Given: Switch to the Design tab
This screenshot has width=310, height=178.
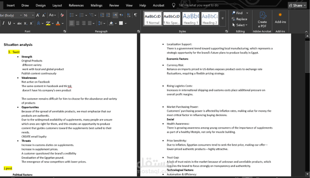Looking at the screenshot, I should pos(41,5).
